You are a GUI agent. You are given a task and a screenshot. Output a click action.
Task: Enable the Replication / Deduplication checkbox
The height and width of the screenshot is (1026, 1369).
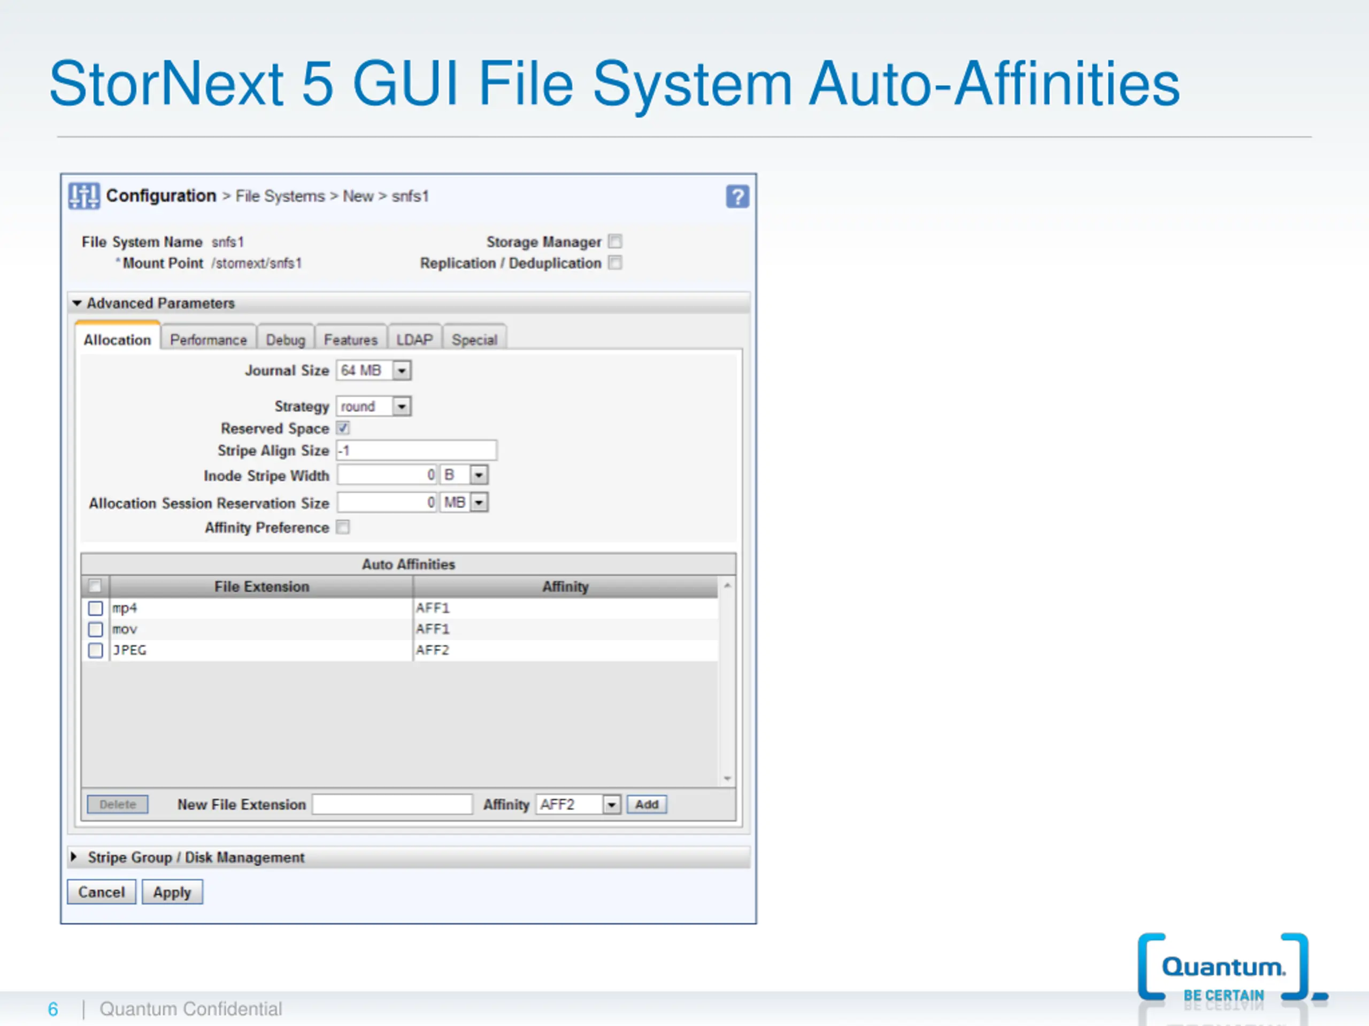614,263
